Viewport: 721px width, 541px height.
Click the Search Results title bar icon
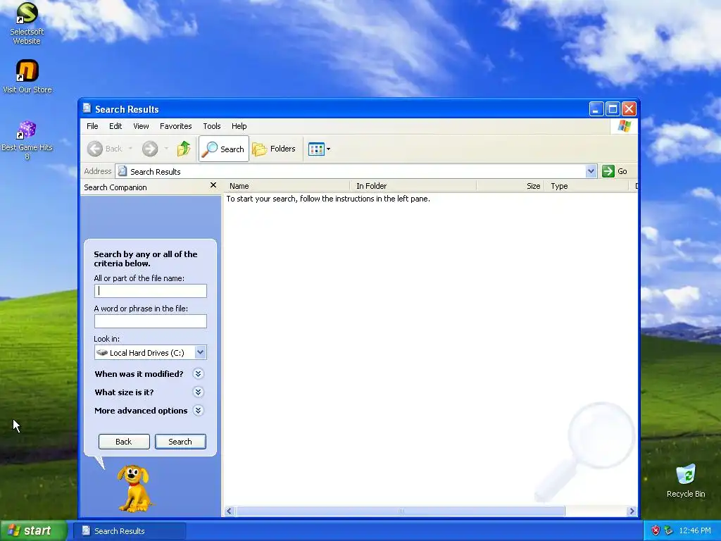[87, 108]
